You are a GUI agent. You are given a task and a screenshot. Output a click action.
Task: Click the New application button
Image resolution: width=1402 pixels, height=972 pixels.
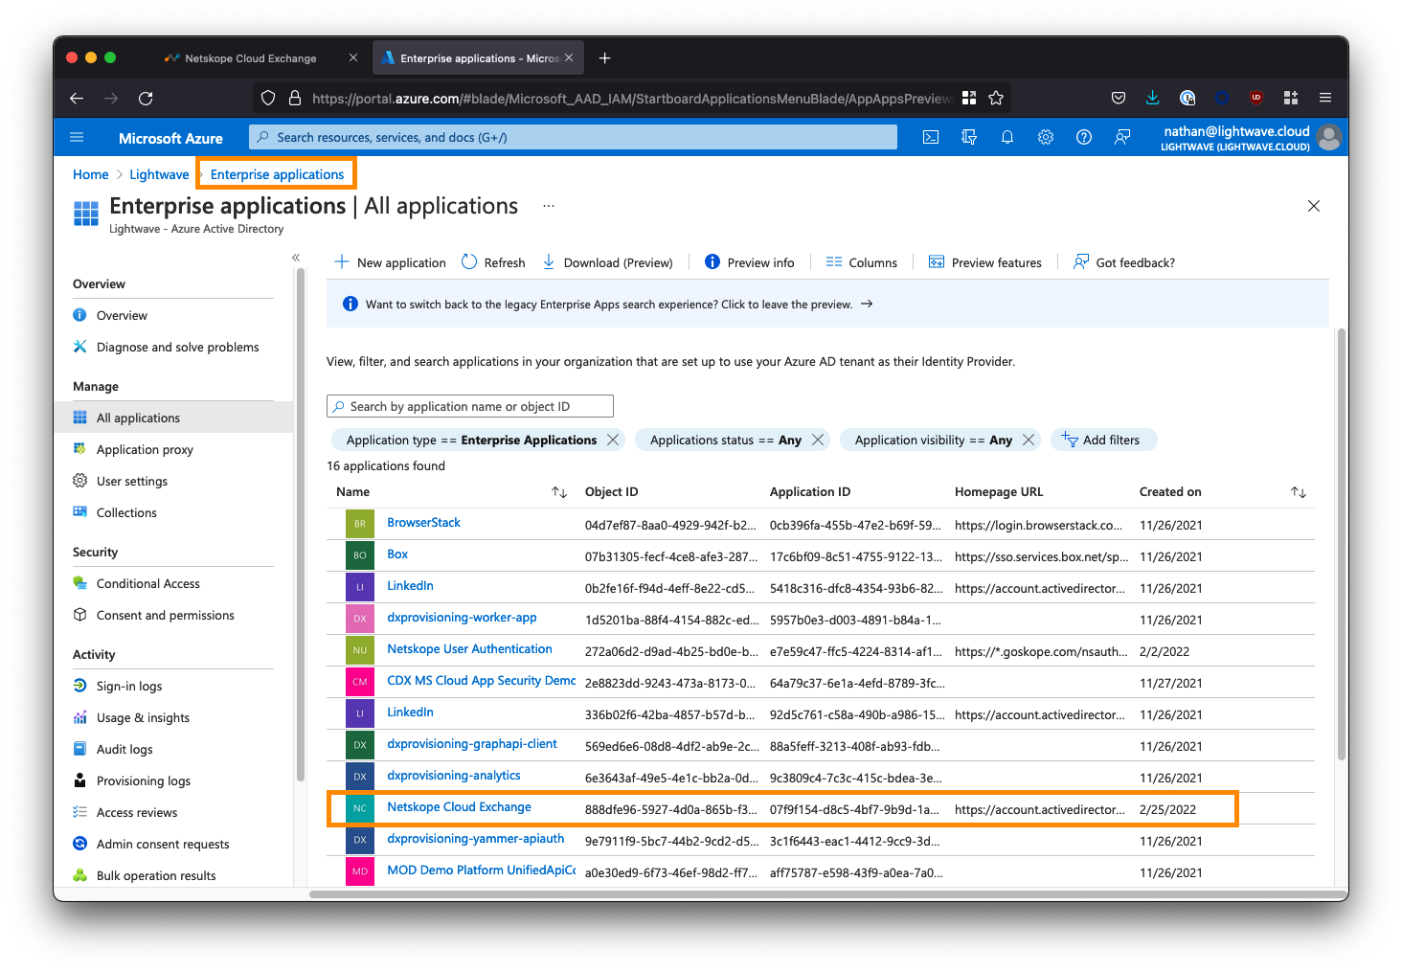click(x=390, y=262)
